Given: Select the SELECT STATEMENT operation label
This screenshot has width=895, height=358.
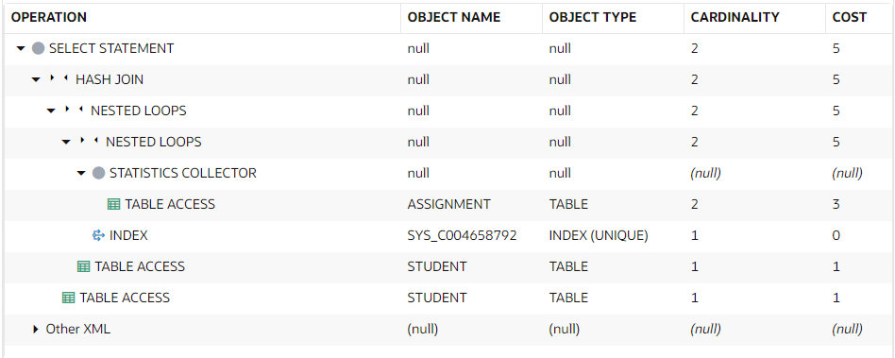Looking at the screenshot, I should point(111,48).
